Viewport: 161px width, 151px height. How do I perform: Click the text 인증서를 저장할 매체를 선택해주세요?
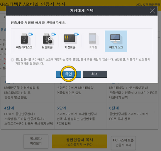[38, 23]
